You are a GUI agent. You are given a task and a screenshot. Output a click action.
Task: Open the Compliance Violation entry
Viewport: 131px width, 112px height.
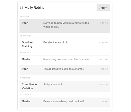(x=65, y=86)
